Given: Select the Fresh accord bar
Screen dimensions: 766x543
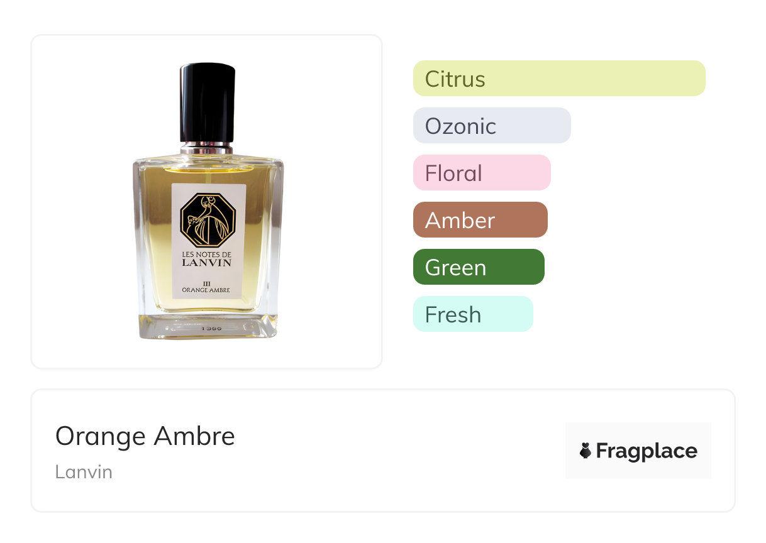Looking at the screenshot, I should [473, 314].
